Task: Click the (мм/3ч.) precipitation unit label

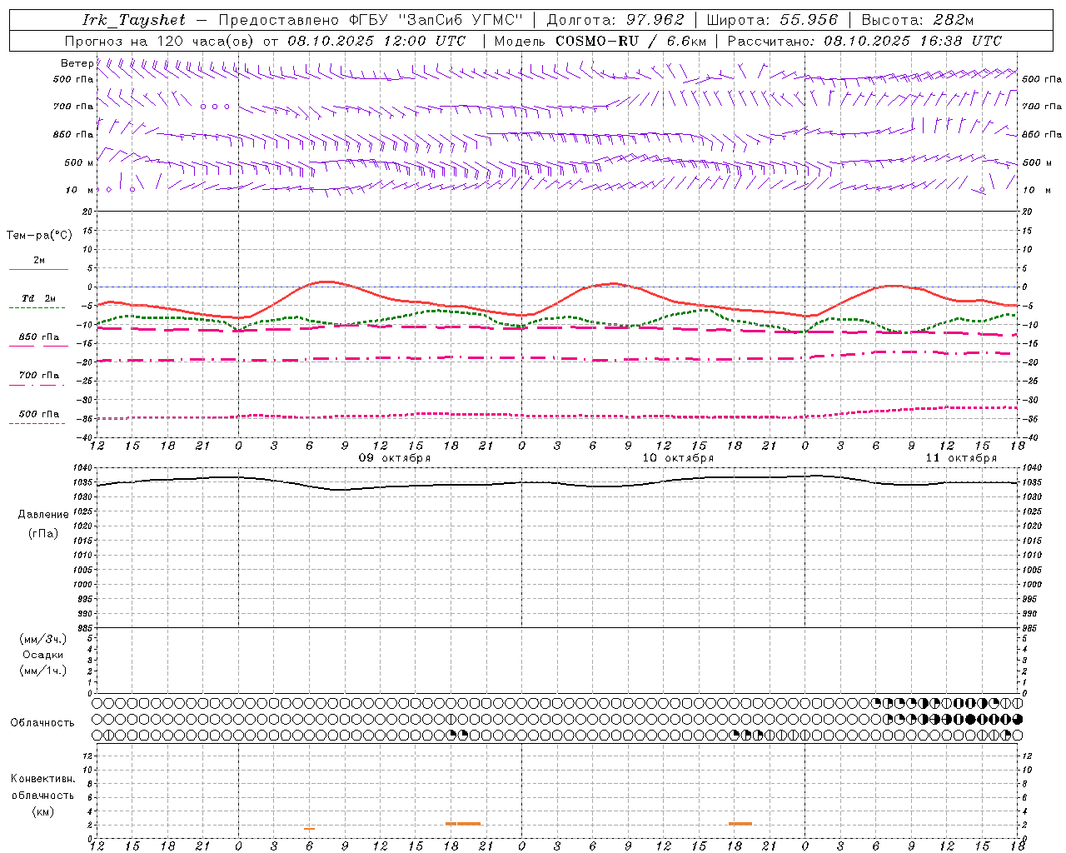Action: [x=43, y=639]
